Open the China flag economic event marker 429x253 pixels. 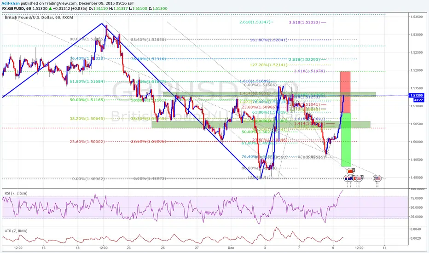[x=350, y=171]
